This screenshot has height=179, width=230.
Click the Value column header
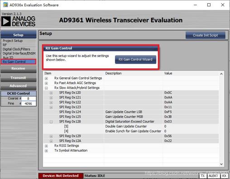click(168, 73)
